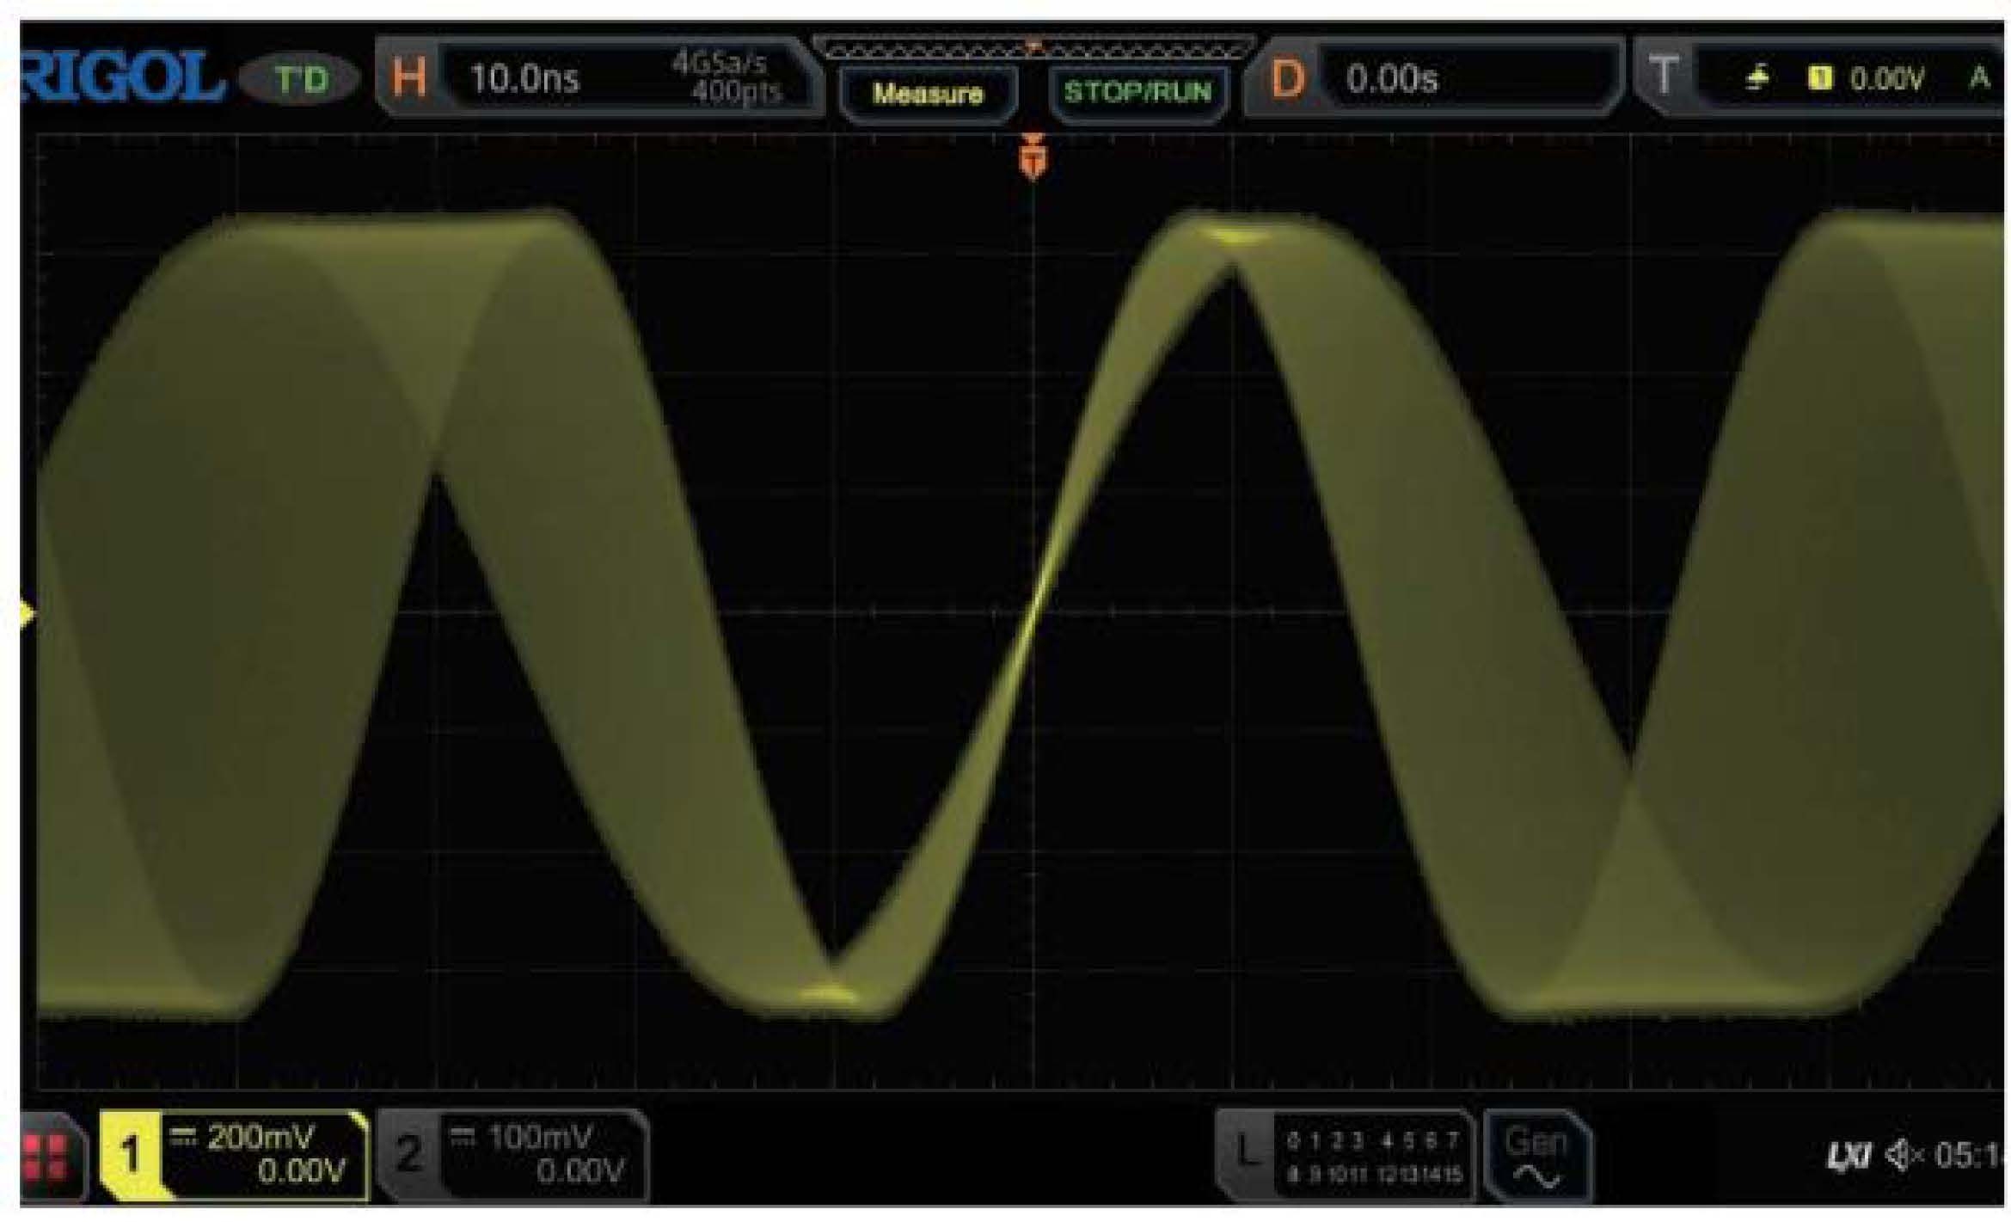Toggle the STOP/RUN acquisition state
2011x1222 pixels.
(1137, 92)
